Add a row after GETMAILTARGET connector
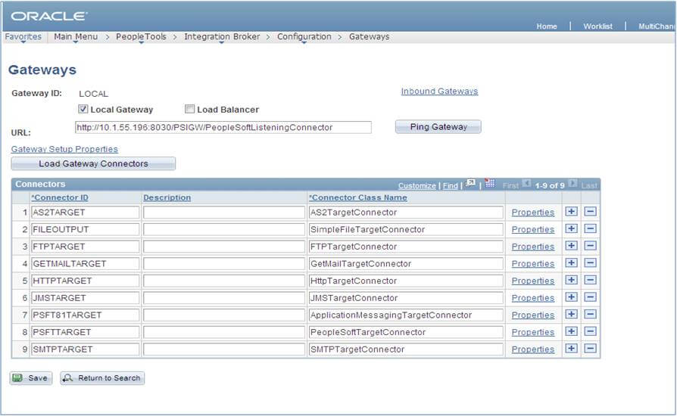677x416 pixels. click(571, 263)
